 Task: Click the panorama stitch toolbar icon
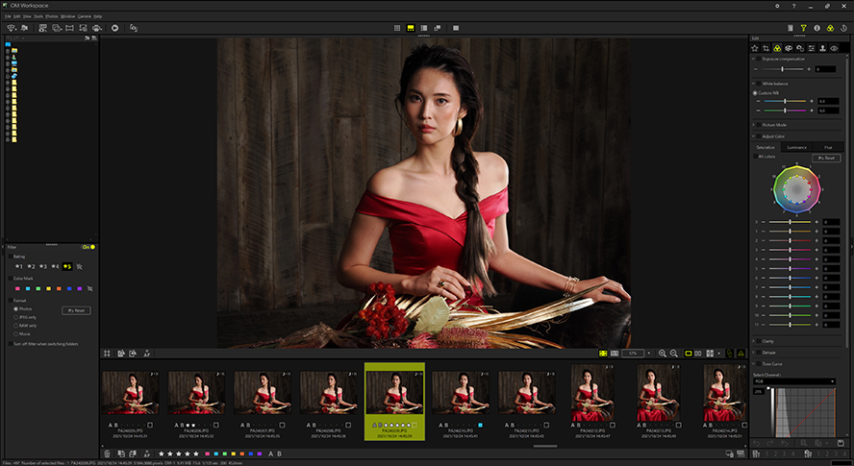click(x=69, y=28)
